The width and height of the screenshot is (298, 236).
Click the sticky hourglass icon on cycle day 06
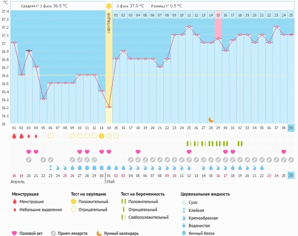(50, 168)
